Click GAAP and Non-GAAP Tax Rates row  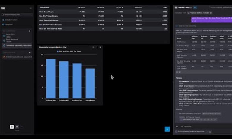click(x=104, y=29)
